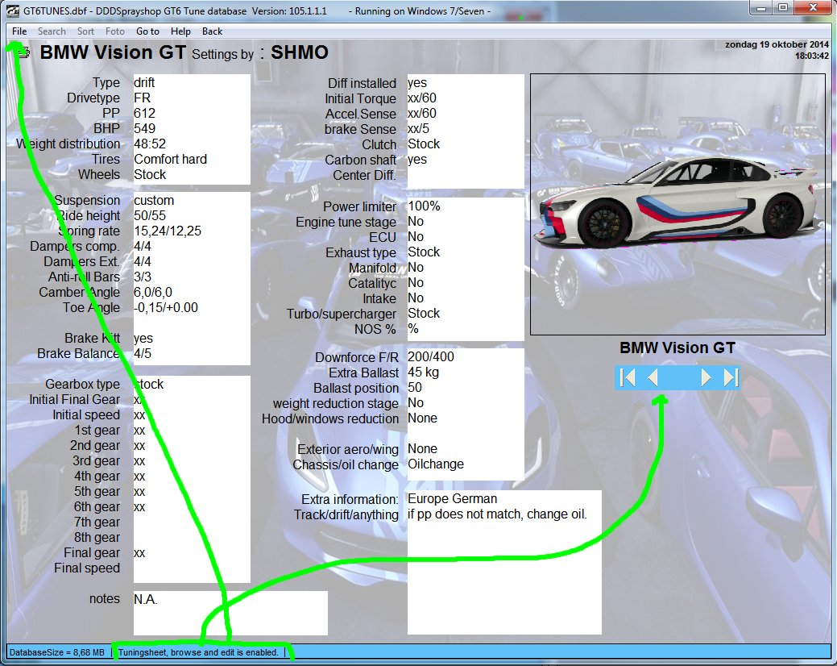The height and width of the screenshot is (666, 837).
Task: Open the Help menu
Action: pyautogui.click(x=180, y=31)
